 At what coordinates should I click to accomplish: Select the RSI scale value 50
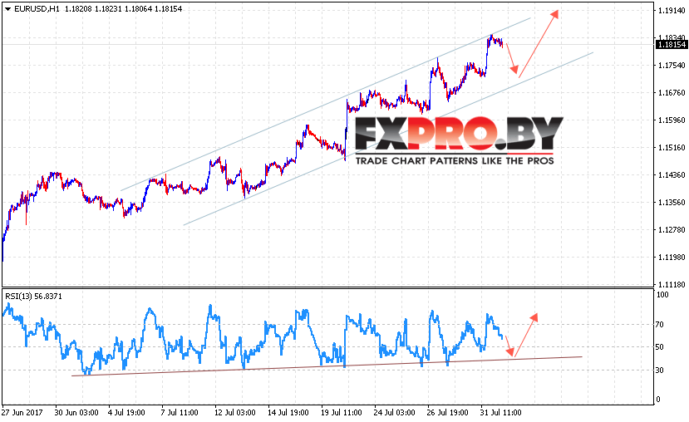tap(660, 347)
